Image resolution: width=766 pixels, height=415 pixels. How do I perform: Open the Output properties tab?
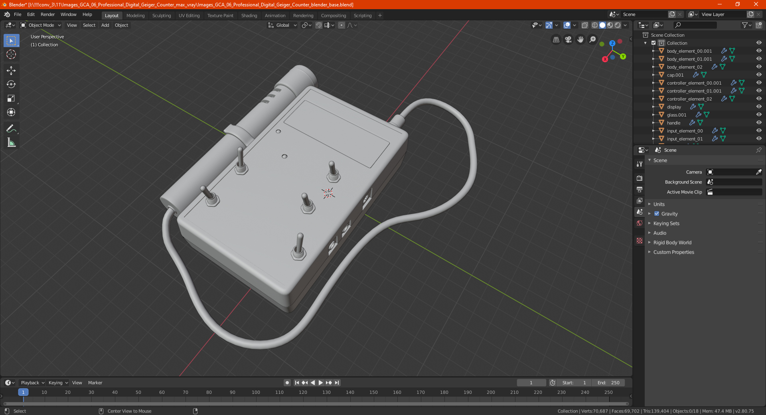click(x=640, y=189)
